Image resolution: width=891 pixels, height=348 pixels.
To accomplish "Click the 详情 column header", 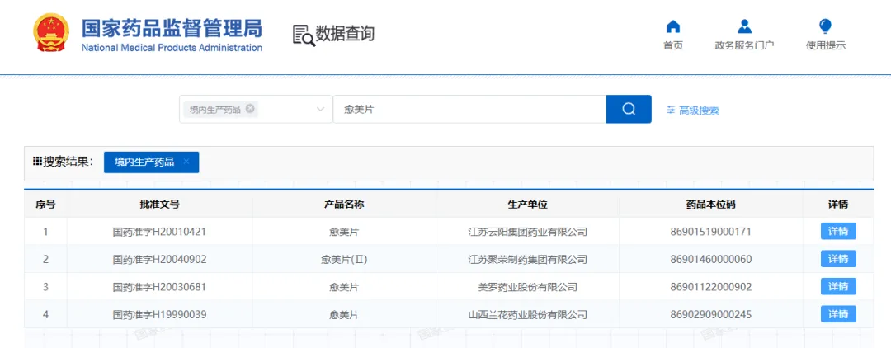I will [x=838, y=205].
